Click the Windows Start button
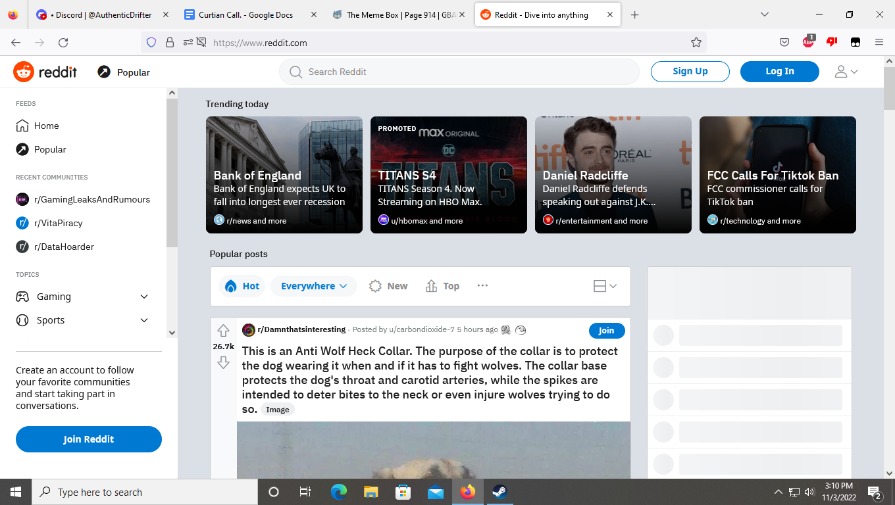Screen dimensions: 895x505 click(15, 492)
